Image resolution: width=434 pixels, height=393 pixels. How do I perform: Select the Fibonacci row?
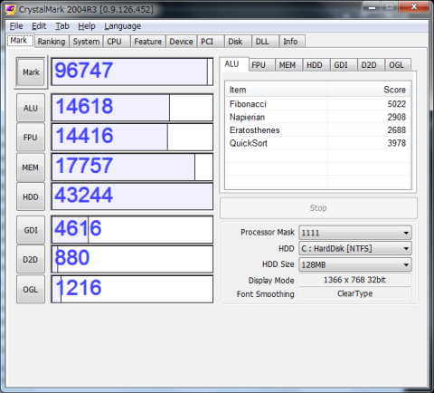point(317,104)
